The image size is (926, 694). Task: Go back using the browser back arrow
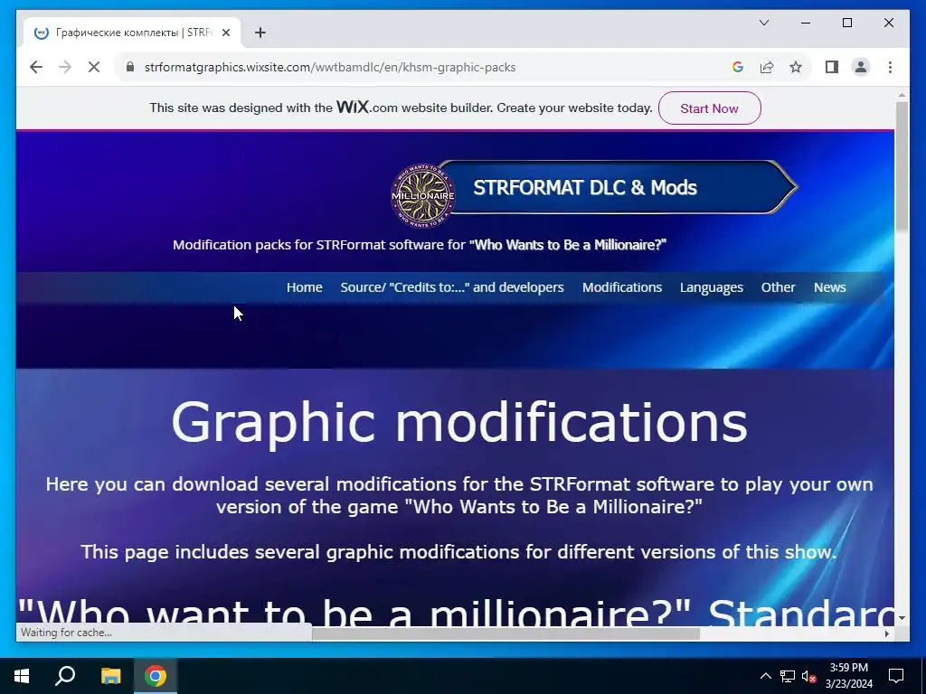click(36, 67)
